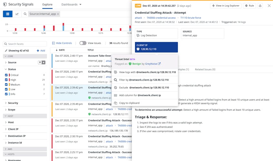
Task: Click the tallest histogram bar near 13:00
Action: tap(63, 27)
